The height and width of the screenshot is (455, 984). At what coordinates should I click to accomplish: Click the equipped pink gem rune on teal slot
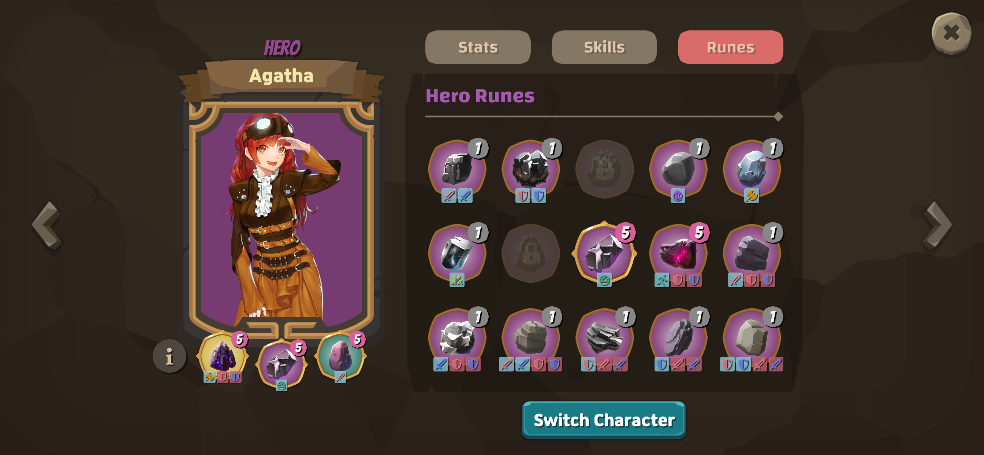tap(340, 356)
